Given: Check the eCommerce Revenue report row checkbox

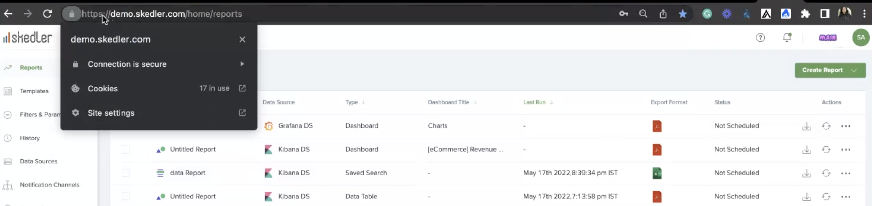Looking at the screenshot, I should [x=126, y=149].
